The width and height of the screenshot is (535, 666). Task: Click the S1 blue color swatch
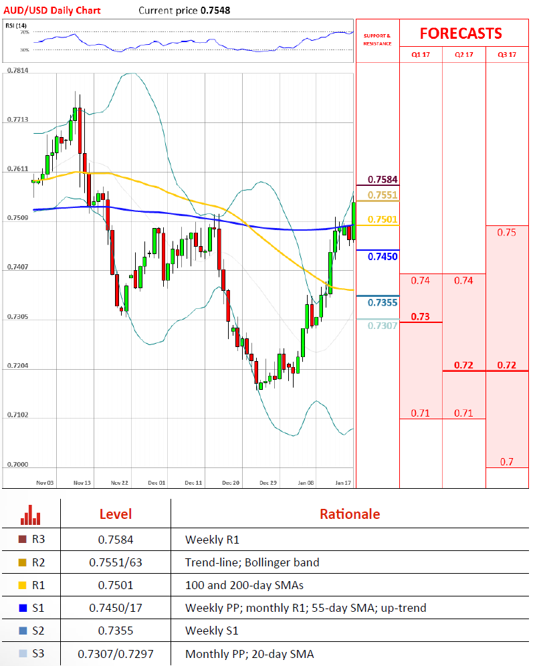point(23,608)
